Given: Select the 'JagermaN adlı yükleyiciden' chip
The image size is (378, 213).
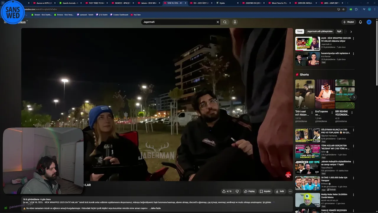Looking at the screenshot, I should (320, 31).
